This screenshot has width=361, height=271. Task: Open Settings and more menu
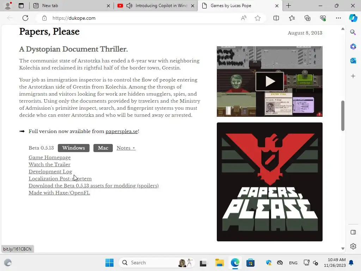[x=338, y=18]
